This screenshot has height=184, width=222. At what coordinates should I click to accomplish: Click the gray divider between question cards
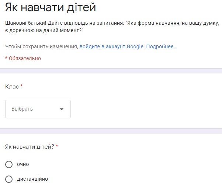click(111, 131)
